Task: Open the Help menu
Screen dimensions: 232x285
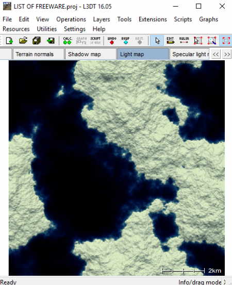Action: (99, 29)
